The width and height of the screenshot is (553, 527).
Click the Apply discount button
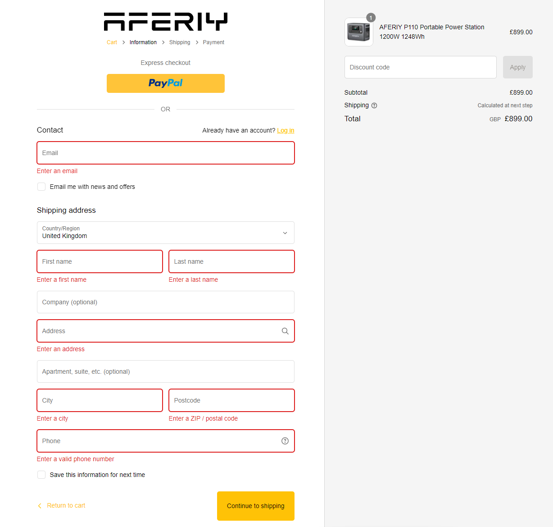(x=517, y=67)
